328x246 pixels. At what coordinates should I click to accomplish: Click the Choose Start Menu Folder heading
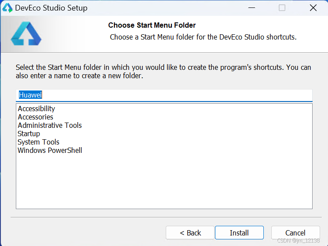(x=152, y=25)
